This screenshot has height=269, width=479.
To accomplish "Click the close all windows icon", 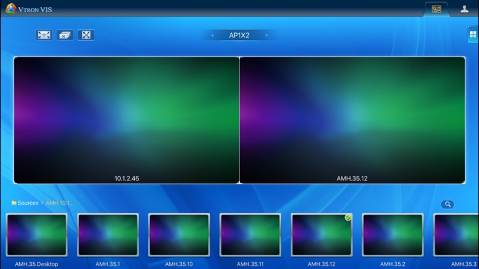I will pyautogui.click(x=65, y=35).
